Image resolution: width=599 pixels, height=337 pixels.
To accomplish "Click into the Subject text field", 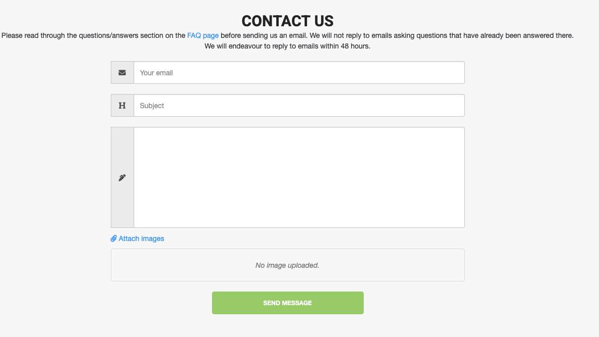I will (298, 106).
